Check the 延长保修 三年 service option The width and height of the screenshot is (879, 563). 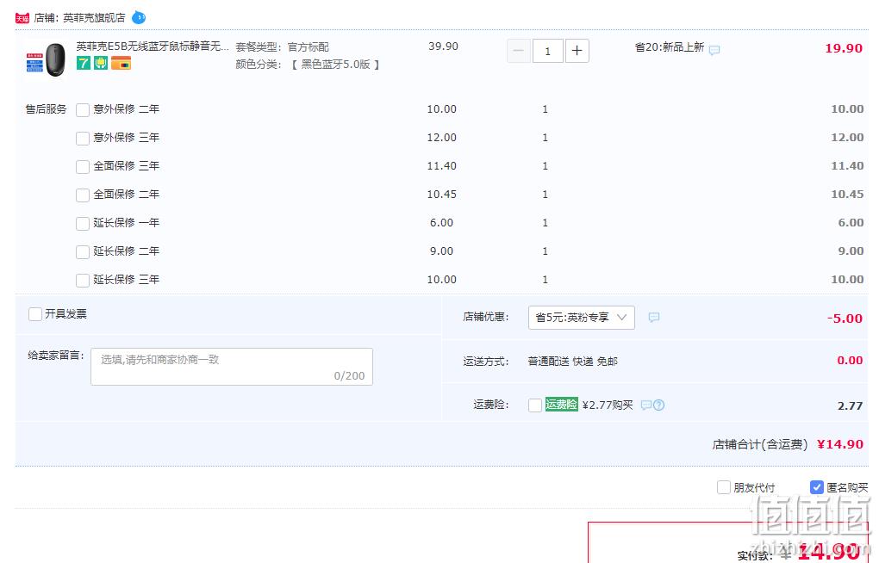tap(83, 280)
